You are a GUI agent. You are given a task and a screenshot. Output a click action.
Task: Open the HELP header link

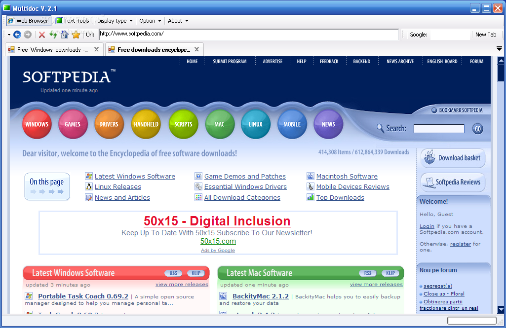302,61
